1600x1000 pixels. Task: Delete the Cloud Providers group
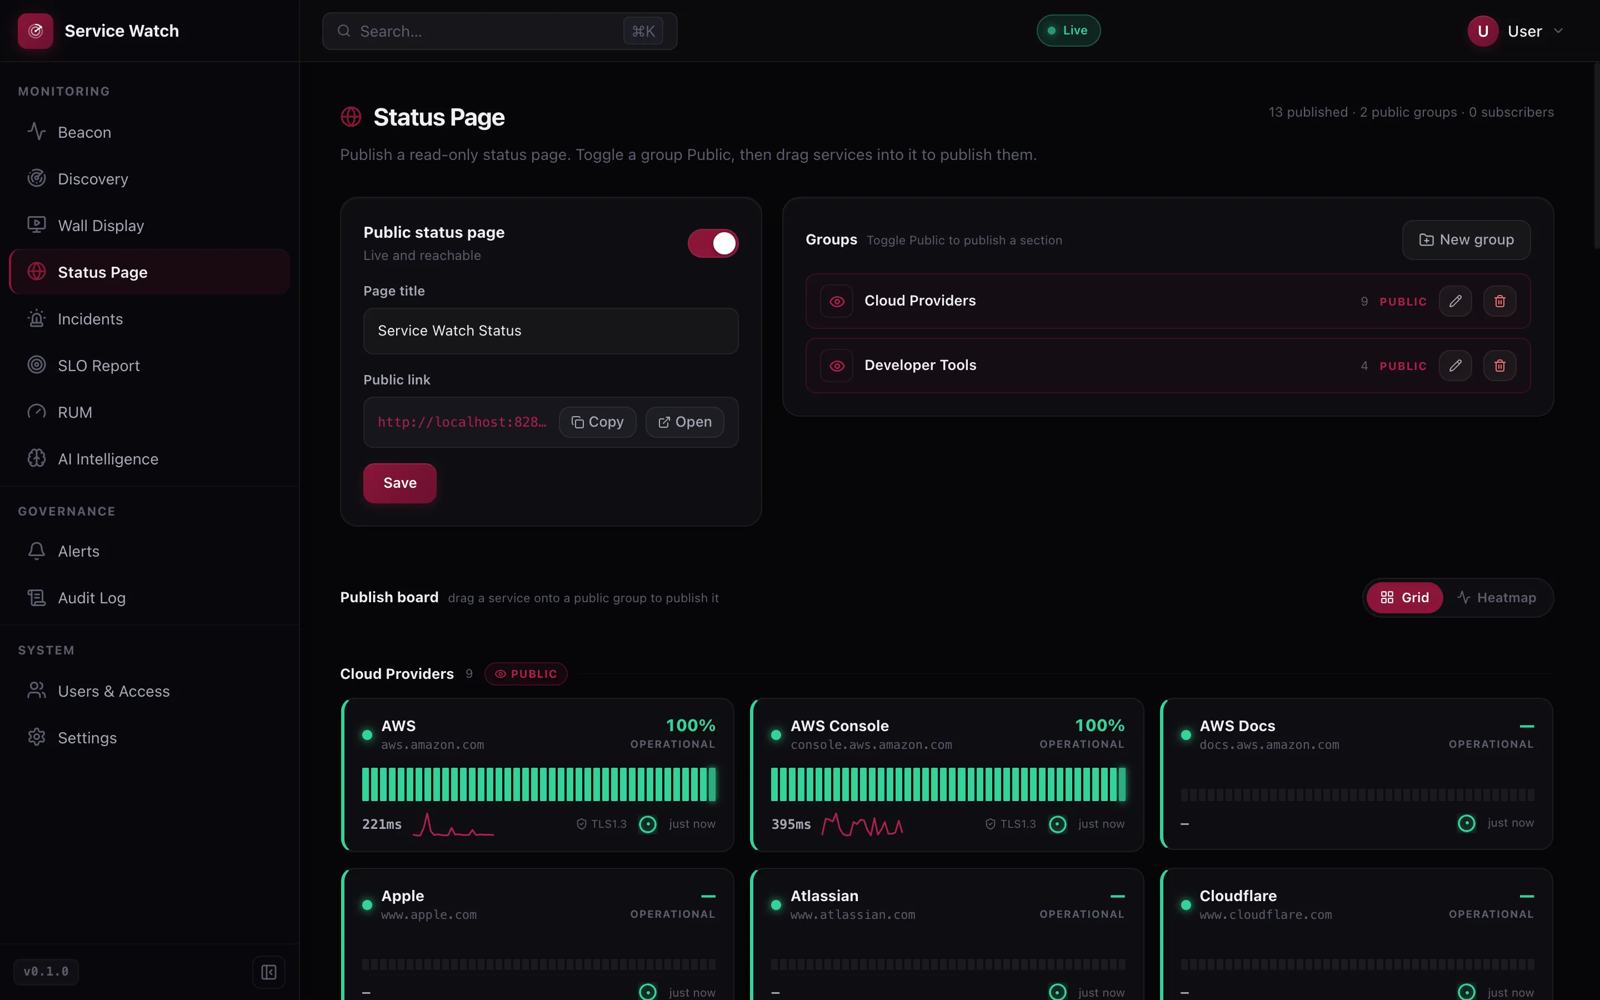pyautogui.click(x=1499, y=301)
